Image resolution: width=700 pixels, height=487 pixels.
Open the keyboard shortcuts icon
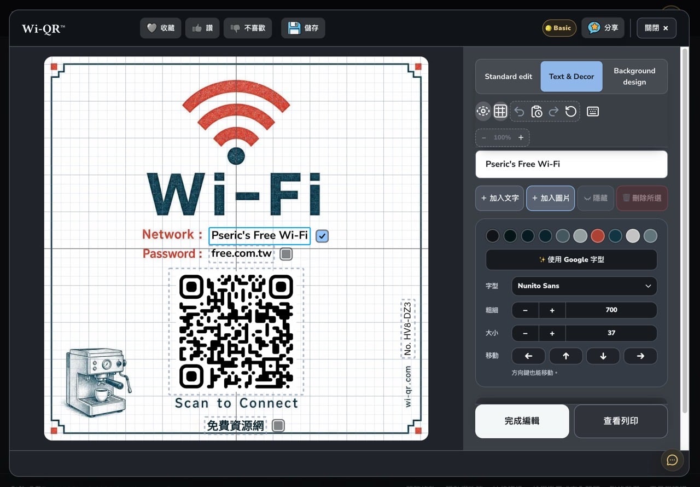[x=593, y=112]
